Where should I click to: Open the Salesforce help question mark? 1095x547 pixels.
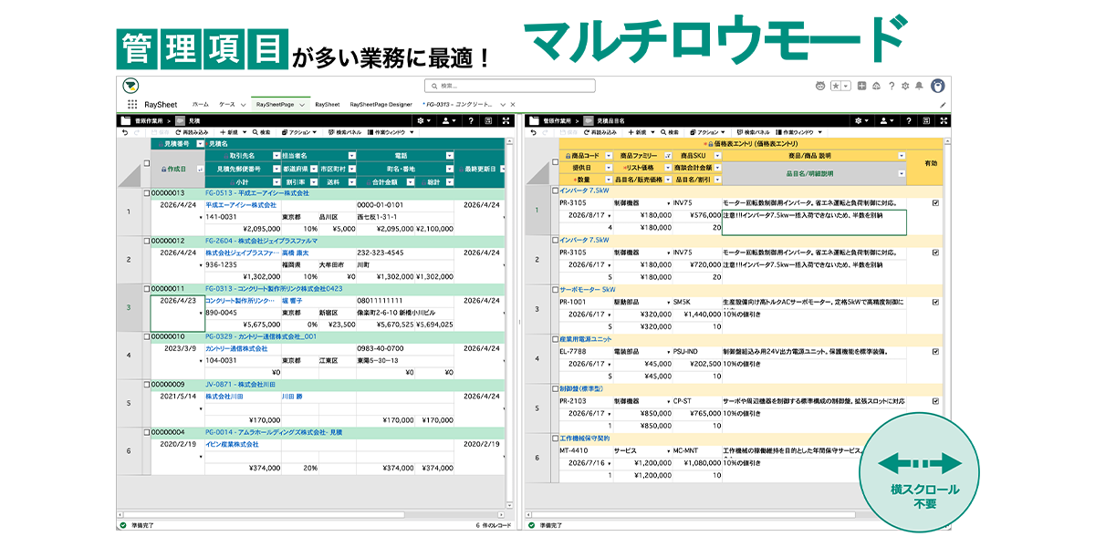coord(892,86)
